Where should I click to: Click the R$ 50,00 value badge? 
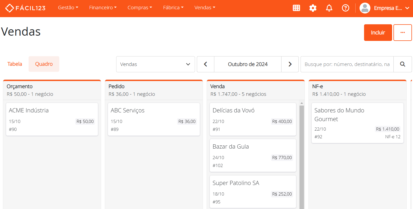85,121
